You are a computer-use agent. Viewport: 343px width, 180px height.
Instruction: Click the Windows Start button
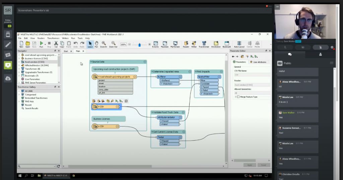coord(20,175)
